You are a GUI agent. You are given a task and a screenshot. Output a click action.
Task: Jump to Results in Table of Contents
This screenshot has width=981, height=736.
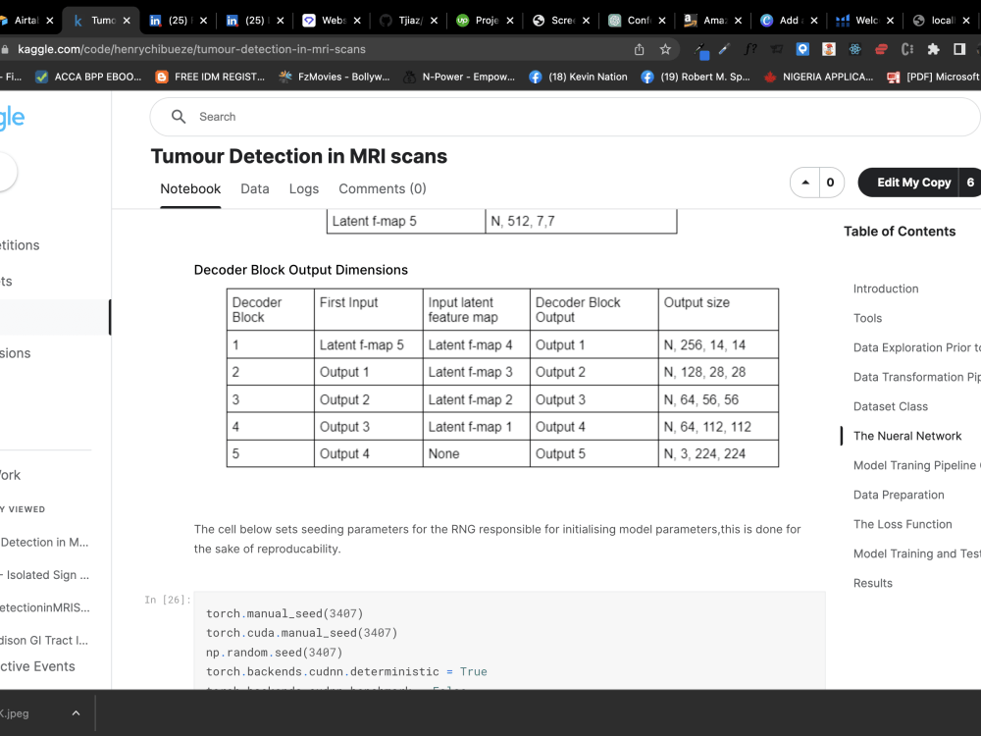point(873,583)
